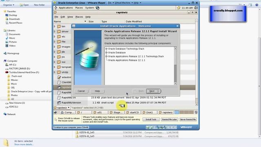Click show desktop icon in GNOME taskbar
Screen dimensions: 261x147
[x=55, y=113]
